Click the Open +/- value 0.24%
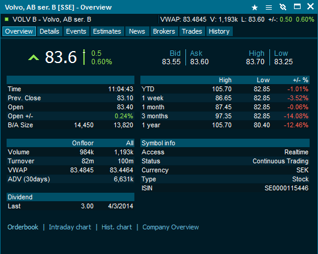 (x=124, y=116)
